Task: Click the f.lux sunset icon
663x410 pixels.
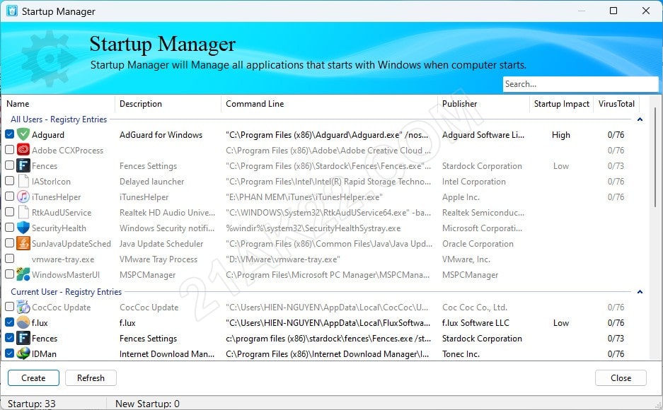Action: [23, 323]
